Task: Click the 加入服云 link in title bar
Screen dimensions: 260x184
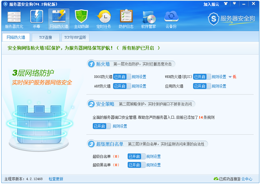Action: tap(211, 4)
